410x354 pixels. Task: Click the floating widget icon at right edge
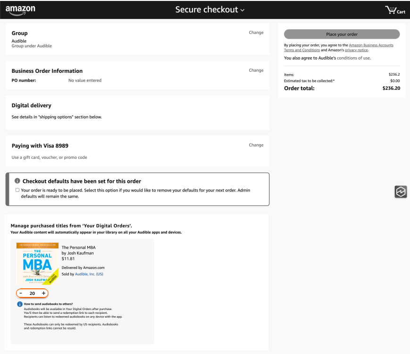tap(401, 191)
